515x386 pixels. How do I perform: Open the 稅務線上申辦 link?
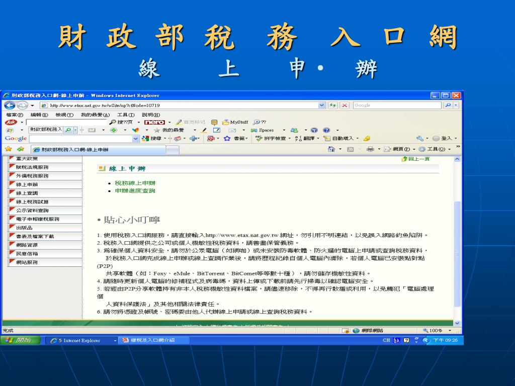[135, 183]
